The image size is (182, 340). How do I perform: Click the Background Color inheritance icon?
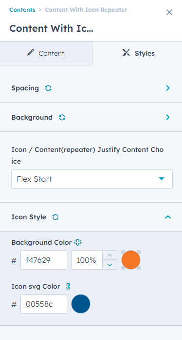tap(78, 242)
